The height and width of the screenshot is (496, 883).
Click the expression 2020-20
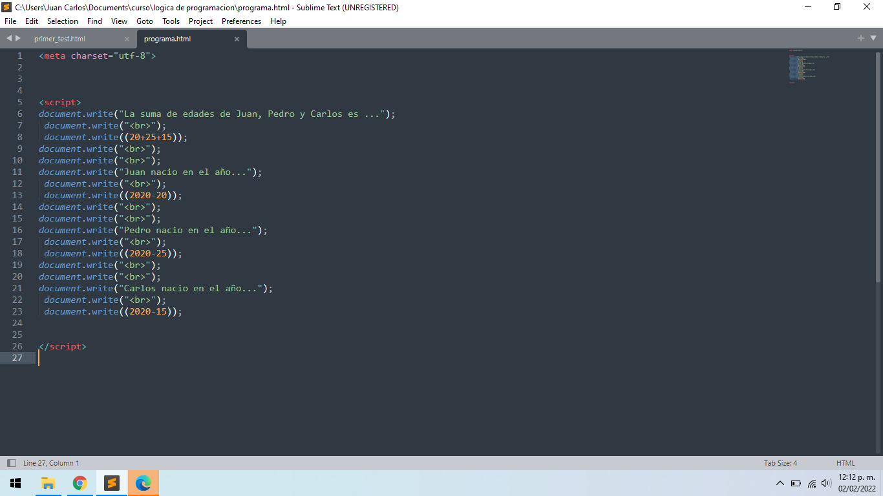pyautogui.click(x=148, y=195)
